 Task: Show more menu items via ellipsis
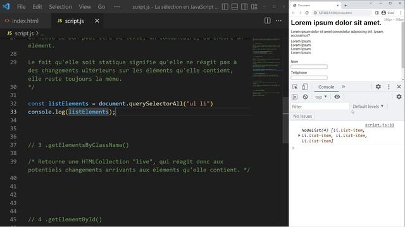(x=116, y=7)
